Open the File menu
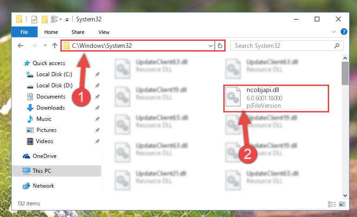This screenshot has height=217, width=357. (x=24, y=32)
